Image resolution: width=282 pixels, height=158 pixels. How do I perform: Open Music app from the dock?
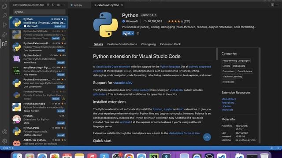[92, 156]
